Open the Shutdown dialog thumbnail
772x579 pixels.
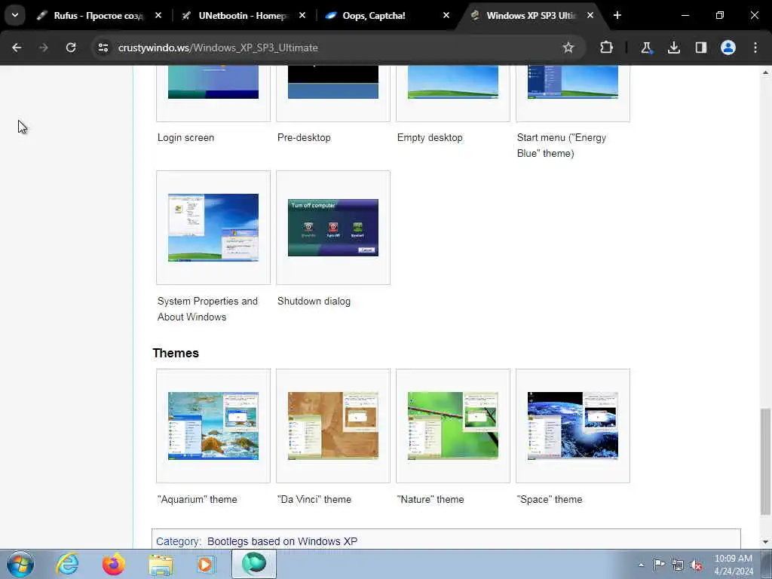333,228
